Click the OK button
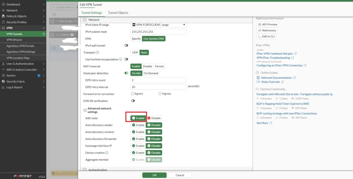Screen dimensions: 353x179 (154, 175)
